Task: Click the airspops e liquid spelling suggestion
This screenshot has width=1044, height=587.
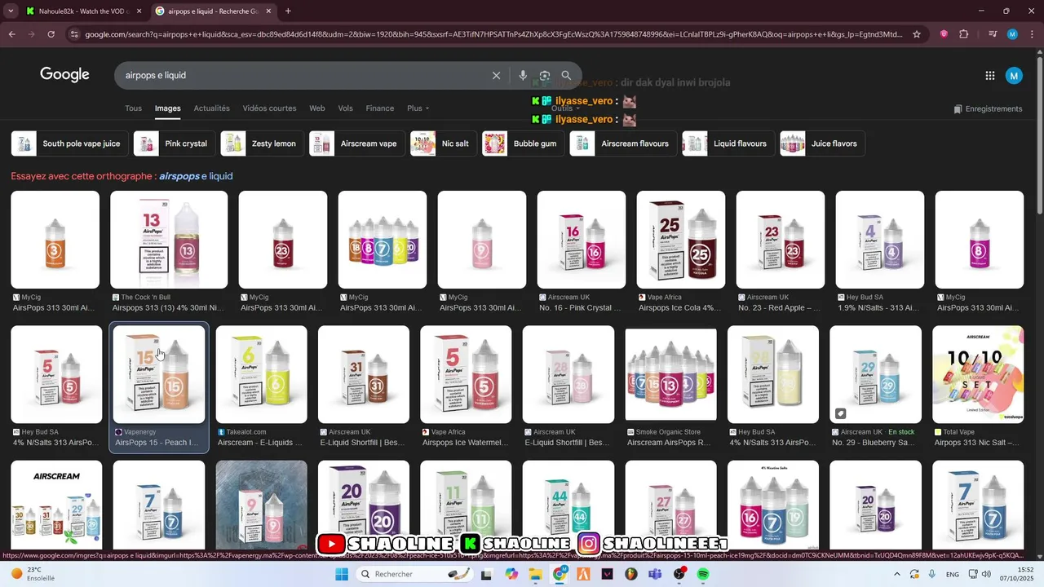Action: click(x=196, y=176)
